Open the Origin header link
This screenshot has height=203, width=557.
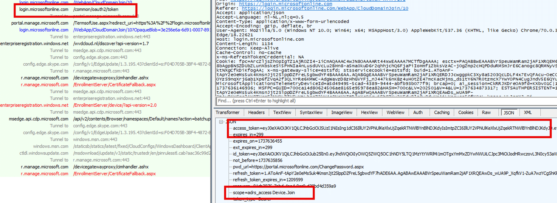(x=285, y=4)
